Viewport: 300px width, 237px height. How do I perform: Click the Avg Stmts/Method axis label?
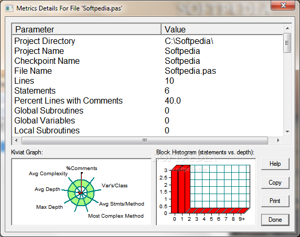[x=122, y=204]
